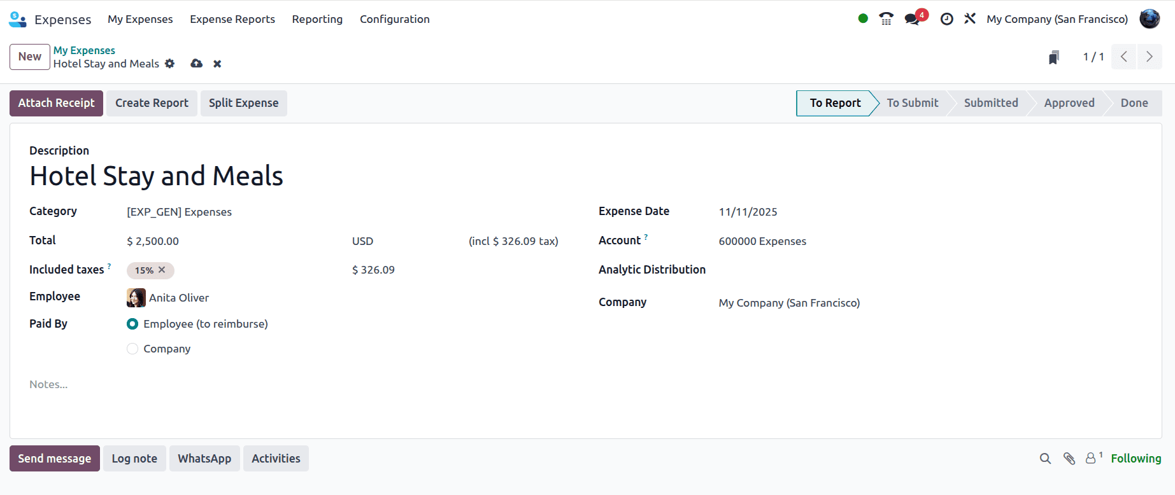Select Employee (to reimburse) radio option

pos(132,324)
